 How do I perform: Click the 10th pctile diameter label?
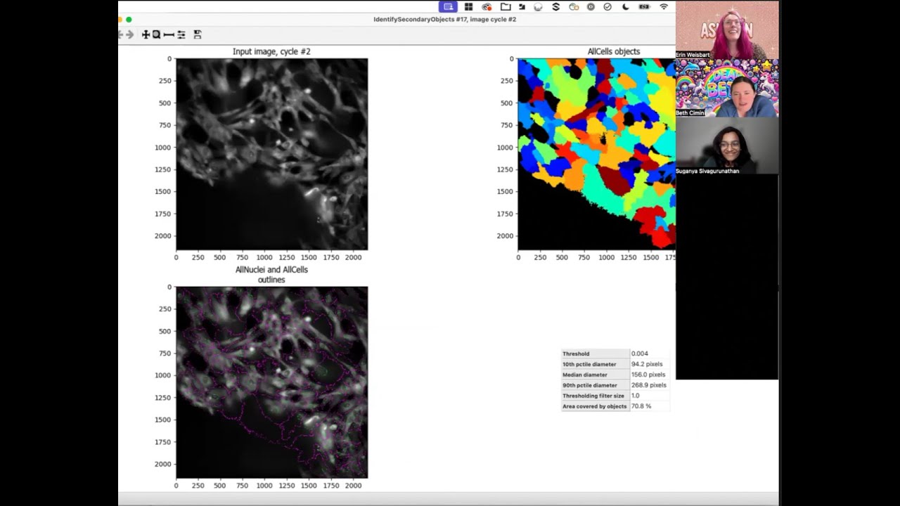coord(589,364)
